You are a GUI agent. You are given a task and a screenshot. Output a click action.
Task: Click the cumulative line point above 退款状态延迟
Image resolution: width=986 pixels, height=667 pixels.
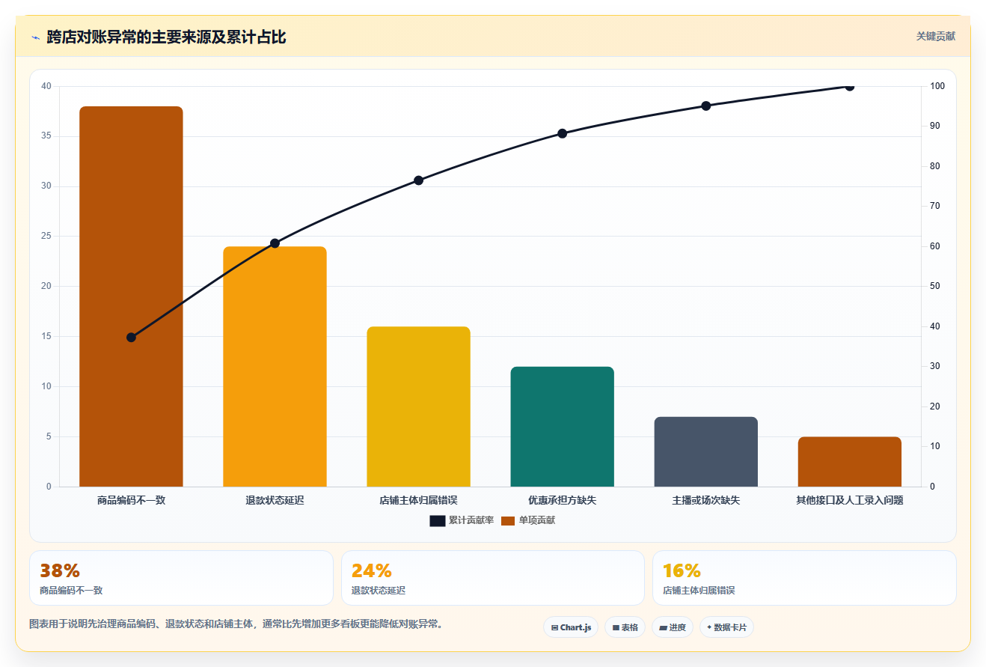[x=275, y=243]
